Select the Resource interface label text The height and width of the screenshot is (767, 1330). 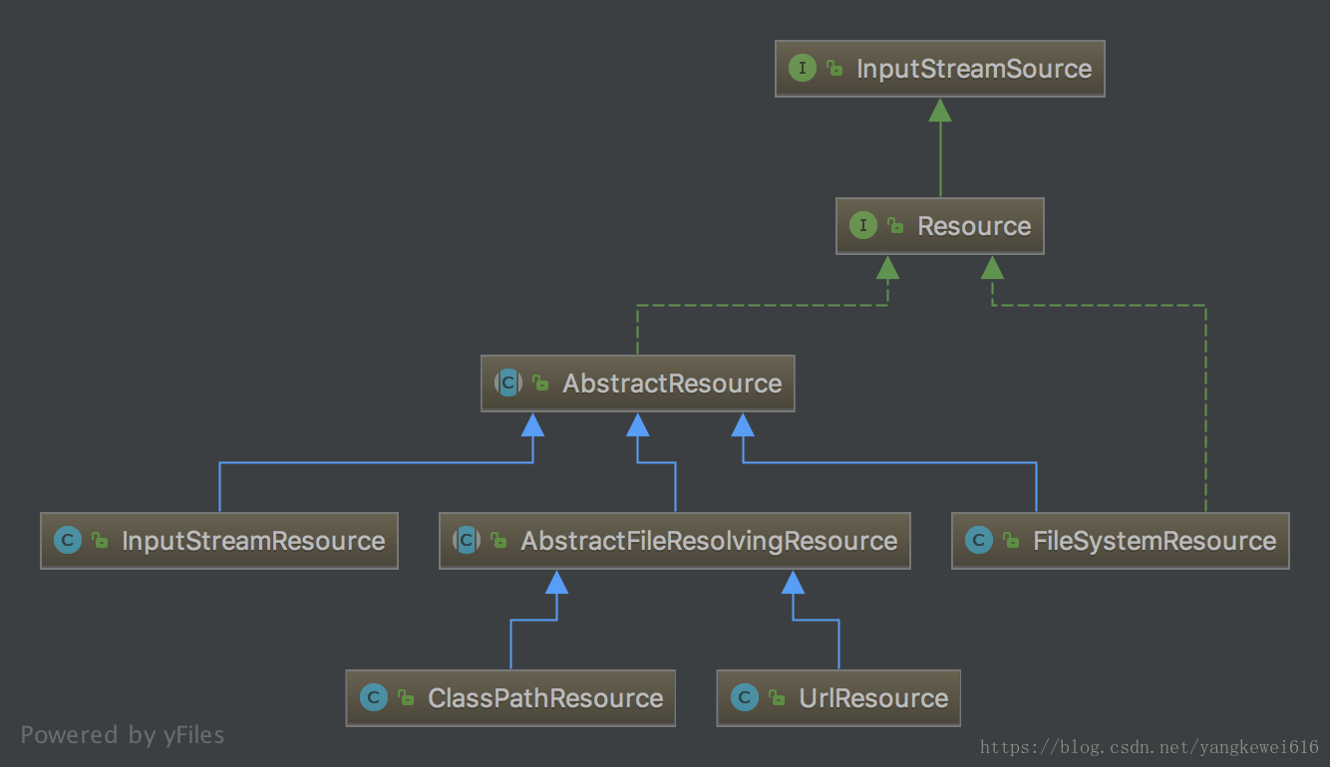tap(974, 226)
